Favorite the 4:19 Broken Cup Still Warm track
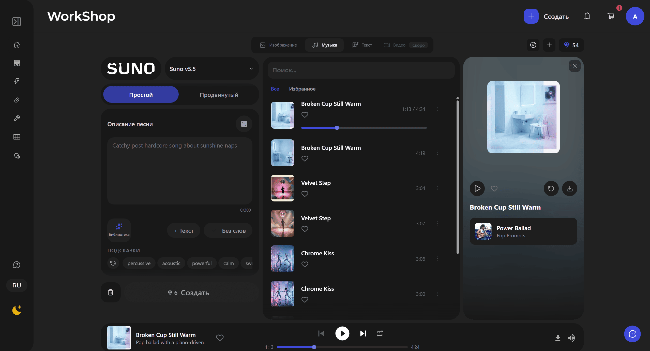 (x=305, y=158)
